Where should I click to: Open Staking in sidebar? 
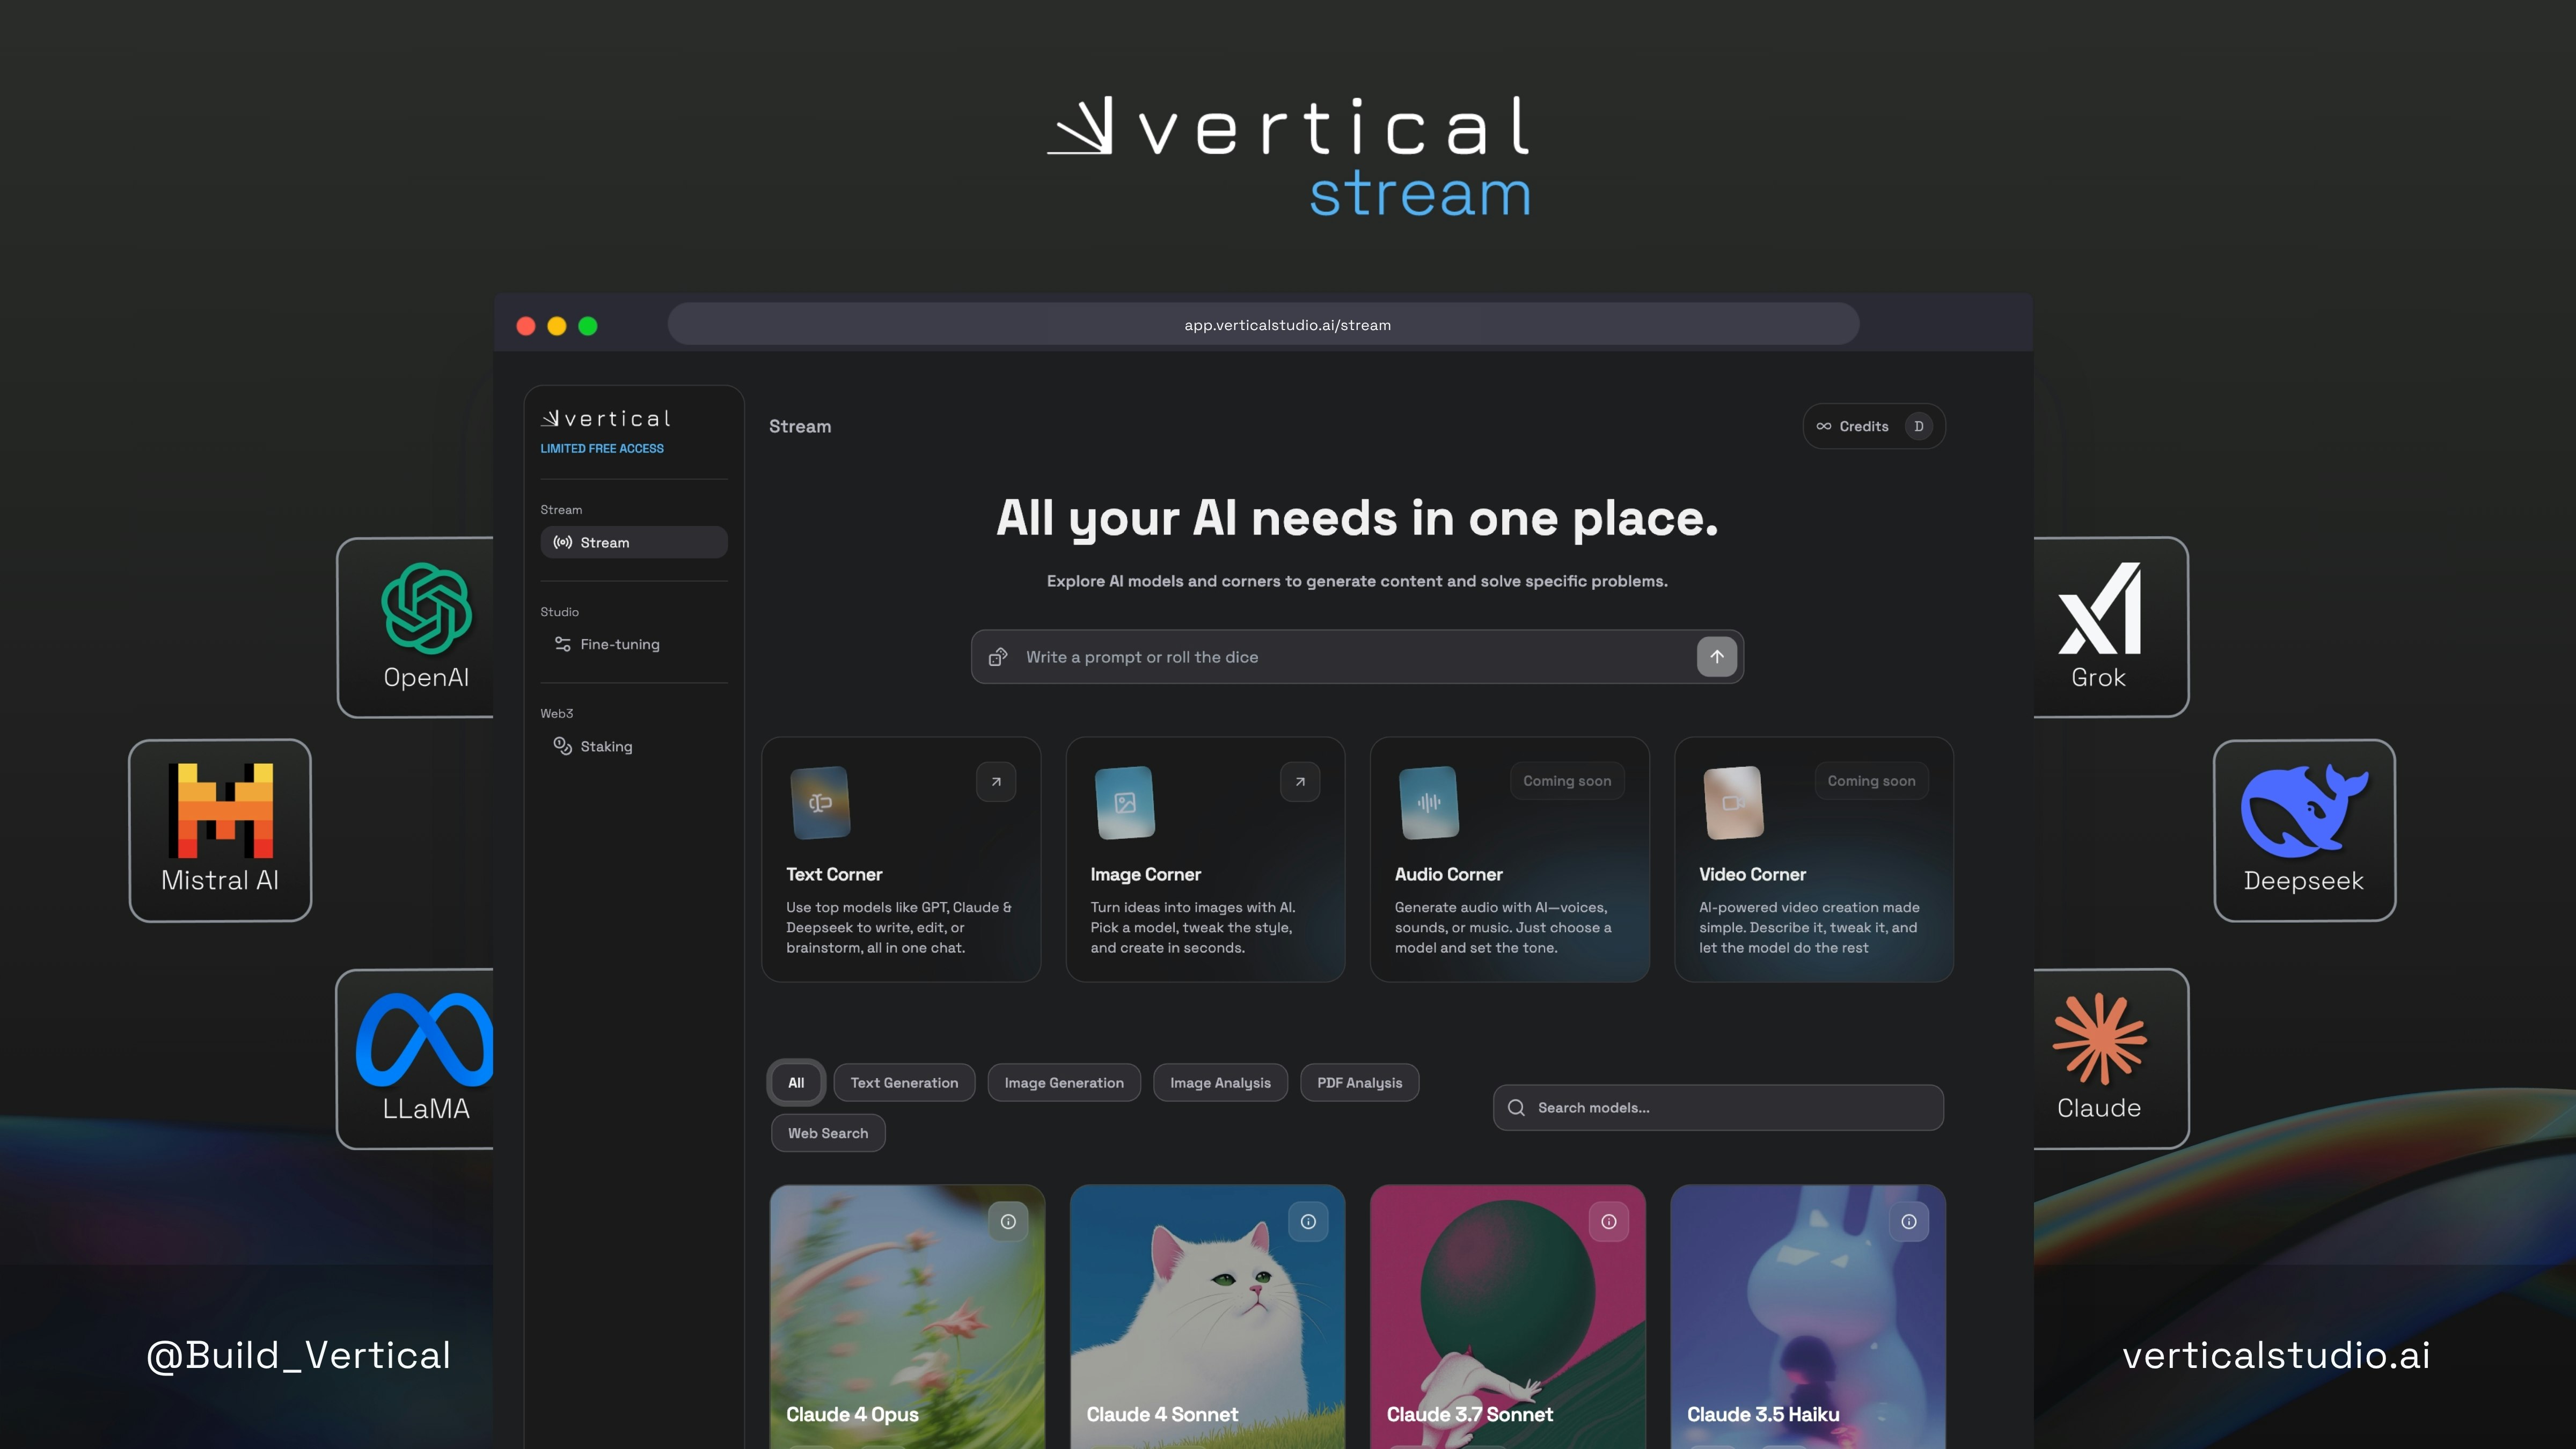(x=606, y=746)
